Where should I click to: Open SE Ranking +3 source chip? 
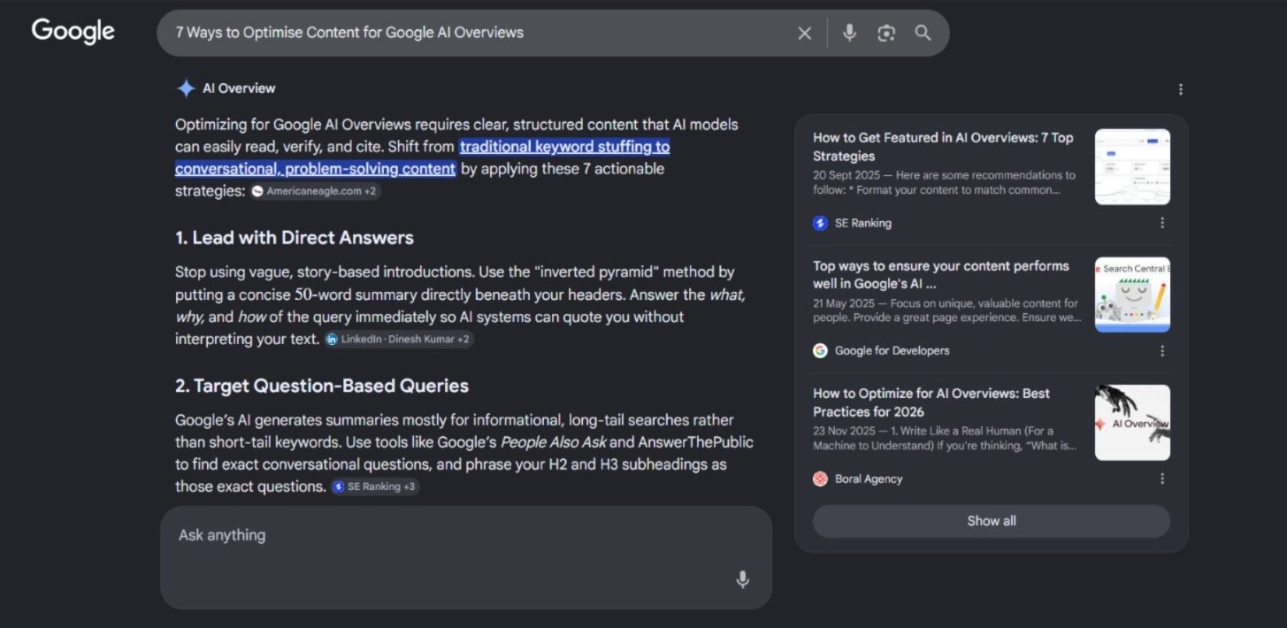375,486
